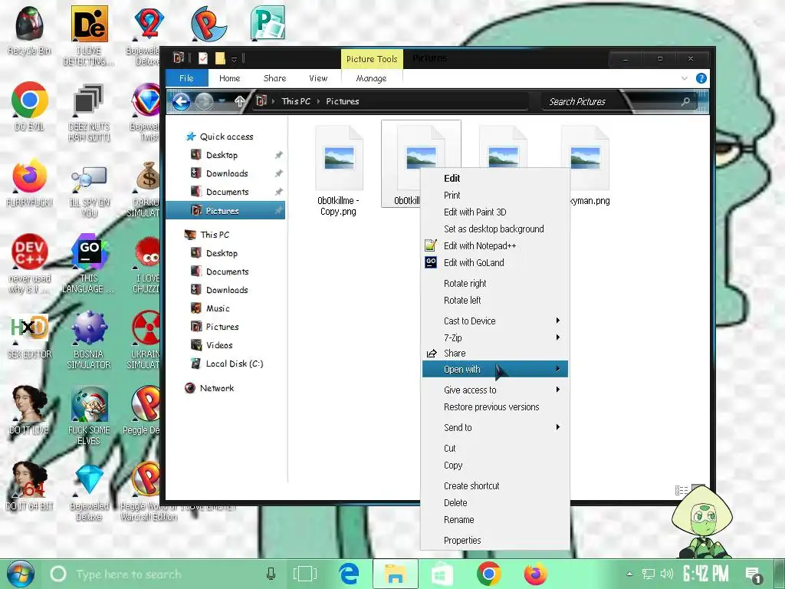The height and width of the screenshot is (589, 785).
Task: Switch to the Home ribbon tab
Action: tap(230, 78)
